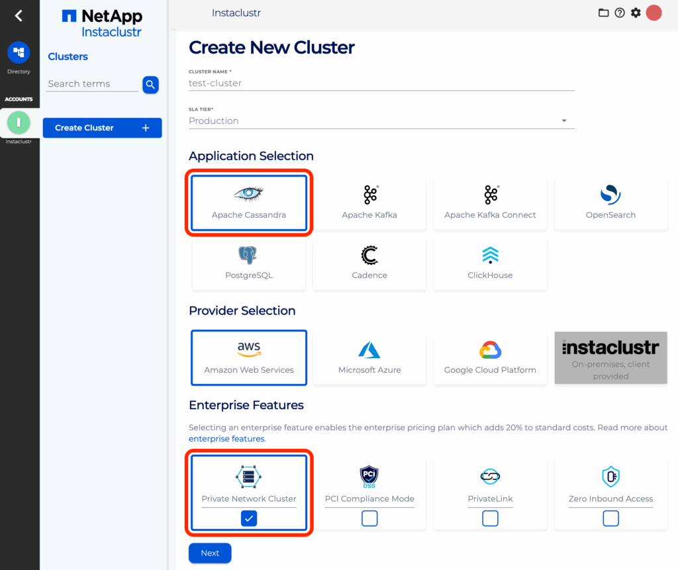
Task: Open the settings gear menu
Action: pyautogui.click(x=635, y=13)
